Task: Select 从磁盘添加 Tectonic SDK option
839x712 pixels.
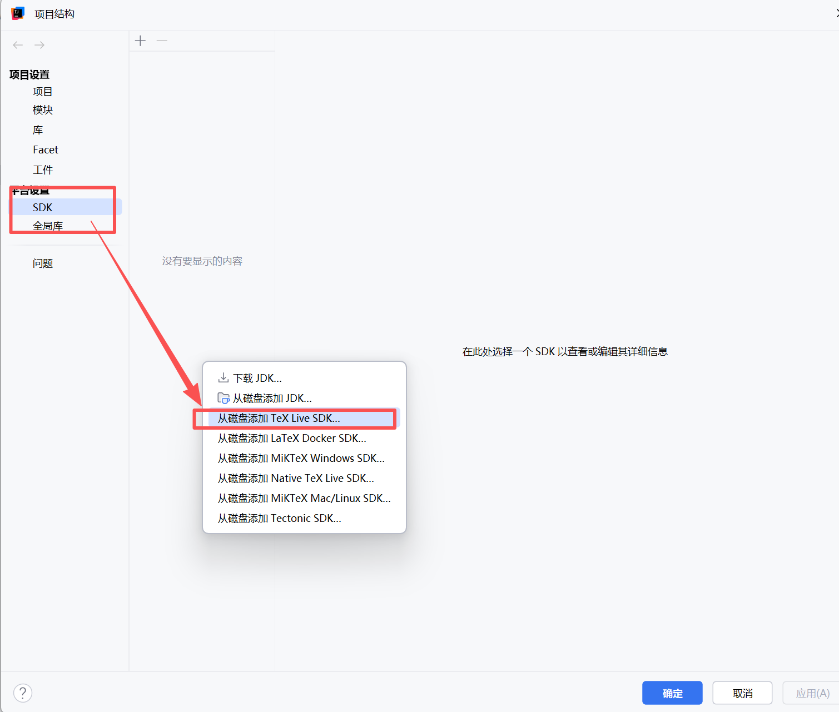Action: click(280, 518)
